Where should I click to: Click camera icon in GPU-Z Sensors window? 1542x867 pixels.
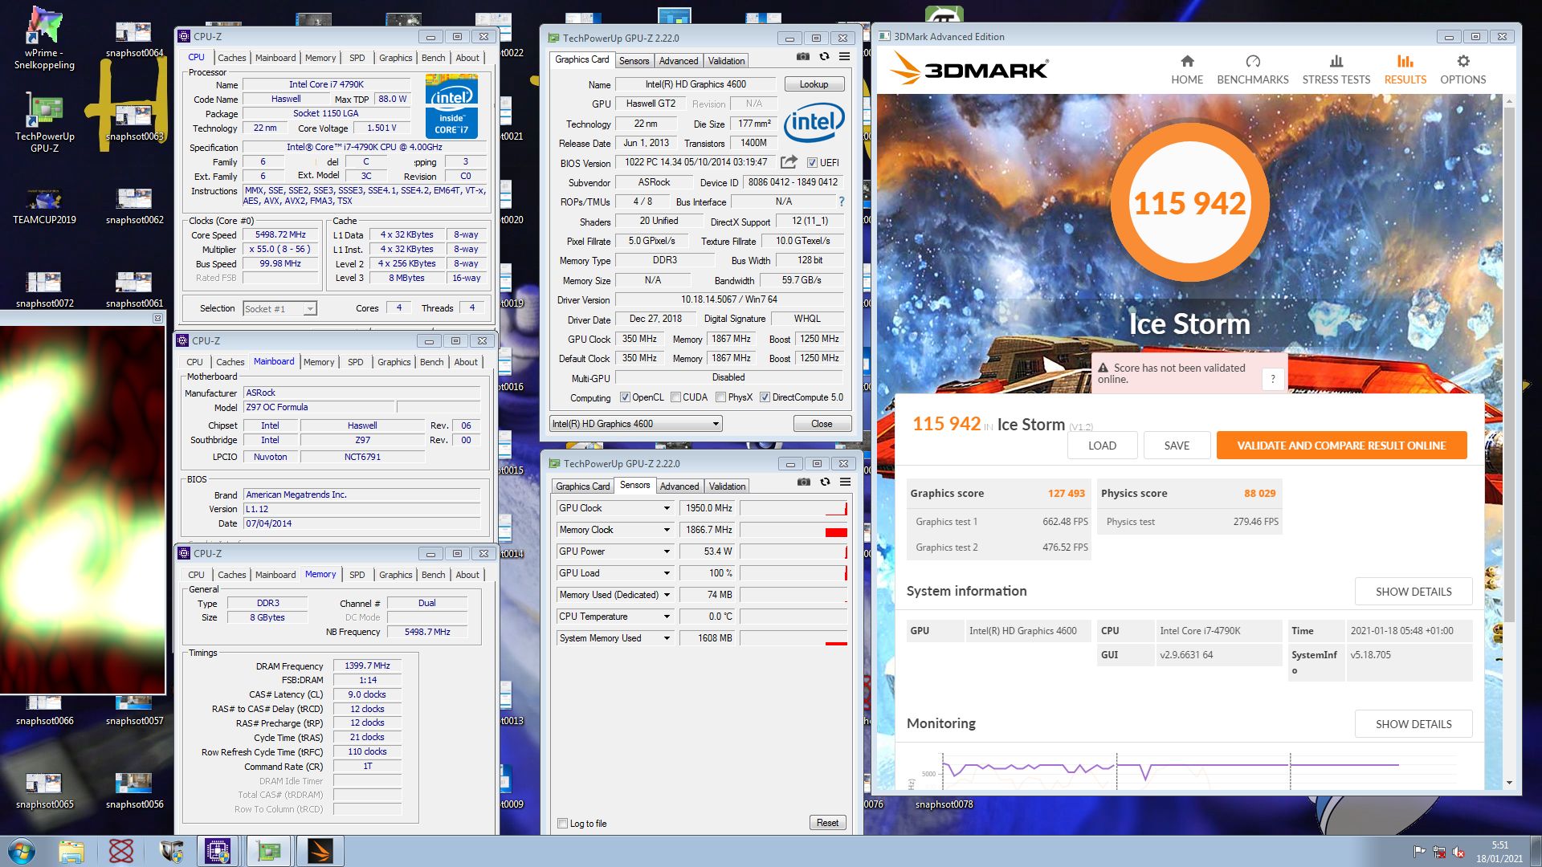pyautogui.click(x=803, y=482)
